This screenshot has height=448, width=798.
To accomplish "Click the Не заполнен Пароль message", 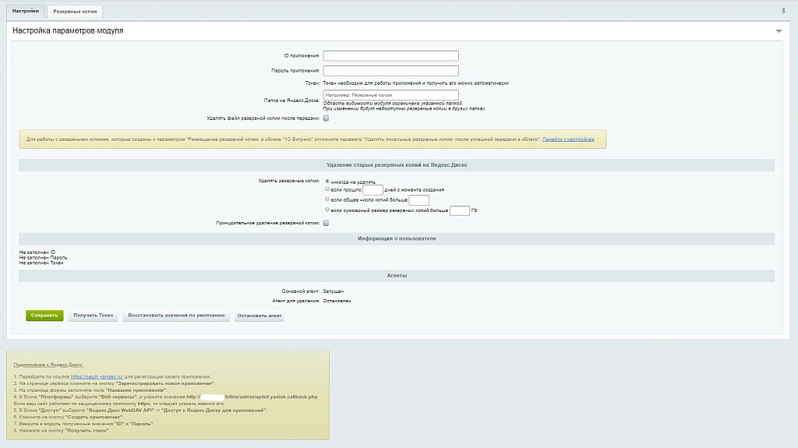I will coord(44,258).
